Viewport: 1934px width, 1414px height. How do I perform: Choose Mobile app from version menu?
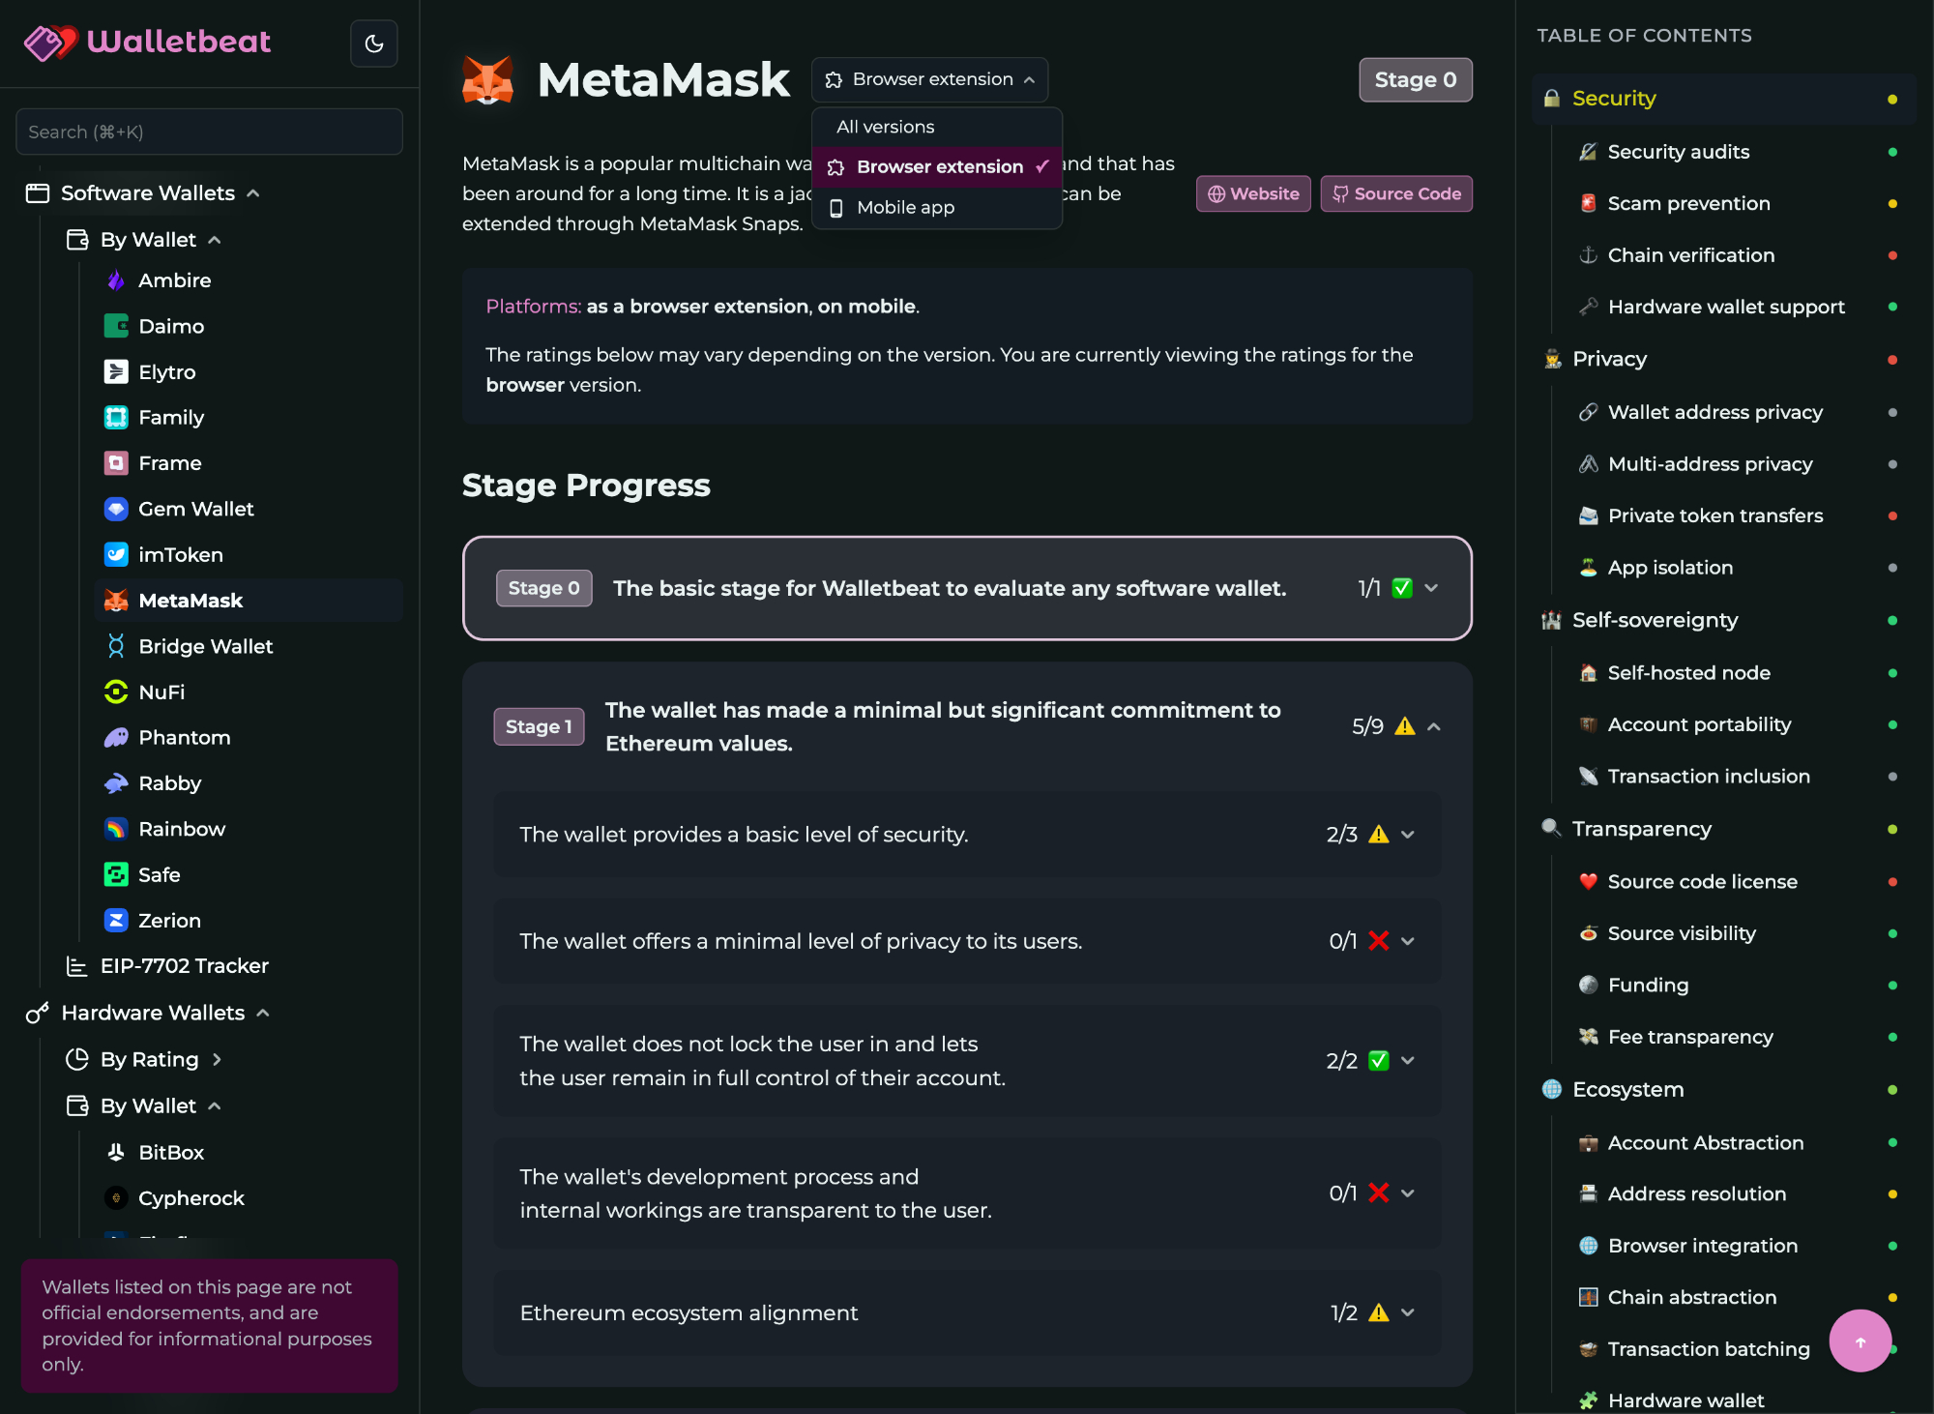point(905,208)
